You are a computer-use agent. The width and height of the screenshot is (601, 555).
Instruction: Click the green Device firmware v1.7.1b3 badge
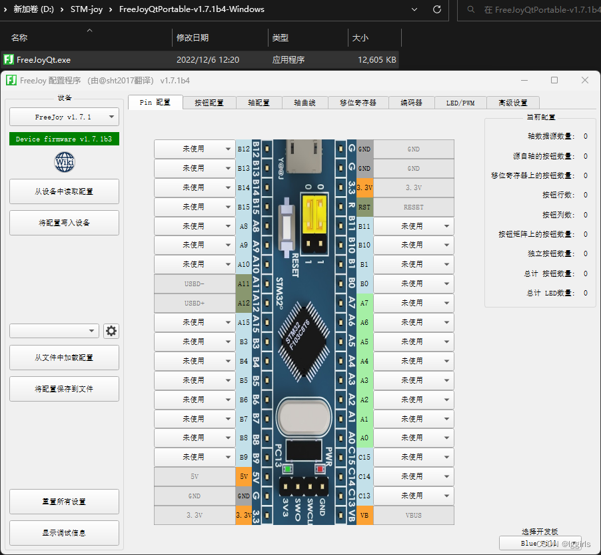pyautogui.click(x=63, y=139)
